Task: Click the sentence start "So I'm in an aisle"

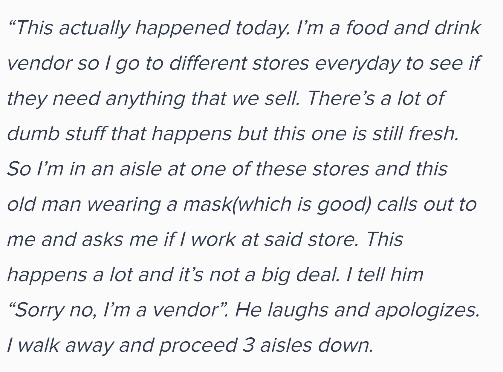Action: pyautogui.click(x=84, y=169)
